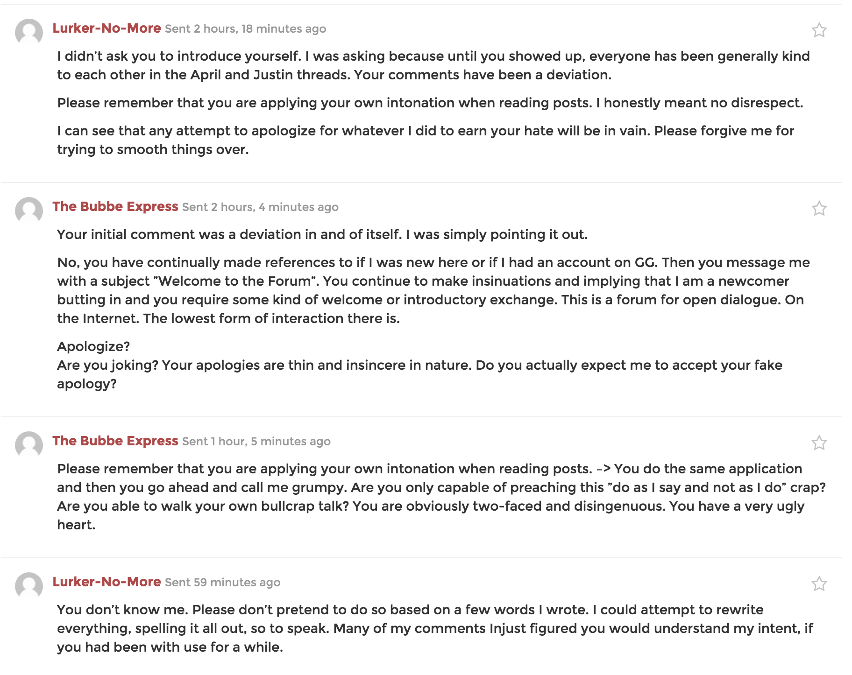Screen dimensions: 852x675
Task: Select the timestamp "Sent 1 hour, 5 minutes ago"
Action: pyautogui.click(x=256, y=442)
